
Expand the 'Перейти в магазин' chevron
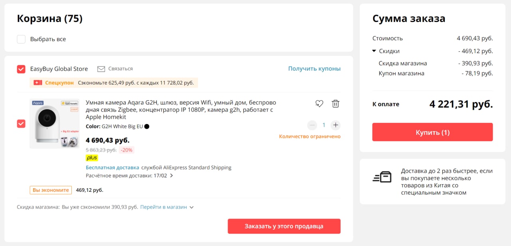tap(192, 207)
